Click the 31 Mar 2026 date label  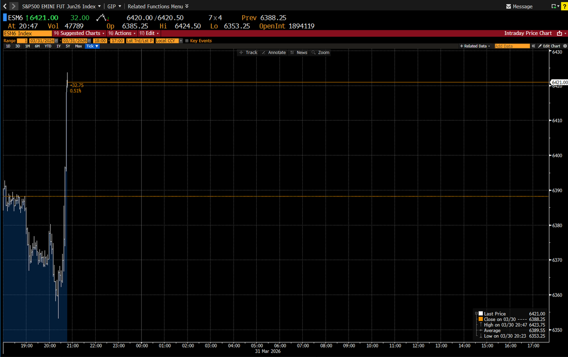pyautogui.click(x=268, y=351)
